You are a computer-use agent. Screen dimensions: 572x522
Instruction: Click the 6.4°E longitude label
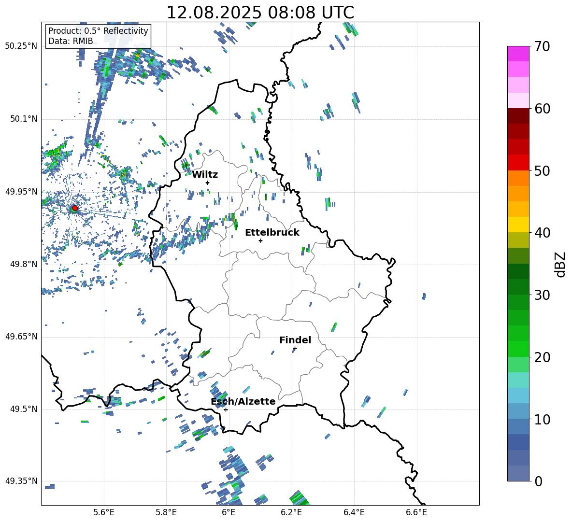tap(354, 512)
